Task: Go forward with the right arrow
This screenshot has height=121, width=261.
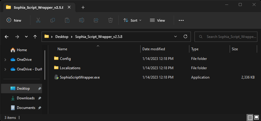Action: 17,37
